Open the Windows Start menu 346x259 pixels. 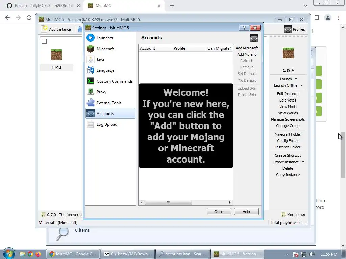[9, 254]
